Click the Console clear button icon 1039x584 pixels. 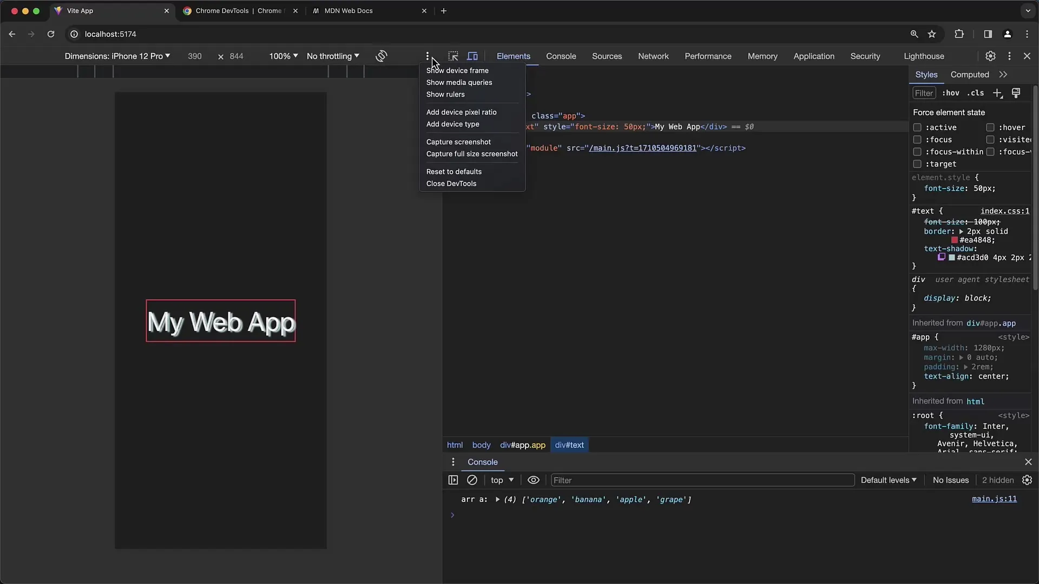[472, 480]
